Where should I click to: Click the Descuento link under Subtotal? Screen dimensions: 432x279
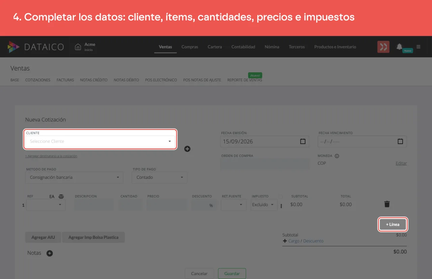[313, 241]
